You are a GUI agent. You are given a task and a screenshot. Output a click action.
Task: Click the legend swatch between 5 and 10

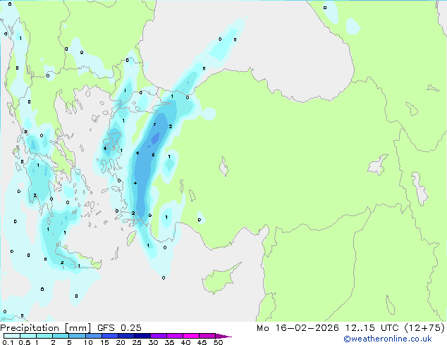click(x=77, y=336)
